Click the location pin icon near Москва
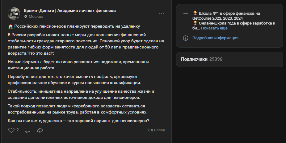The width and height of the screenshot is (286, 143). point(26,17)
